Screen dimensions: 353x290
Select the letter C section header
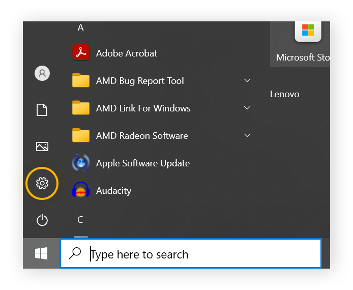(x=80, y=220)
